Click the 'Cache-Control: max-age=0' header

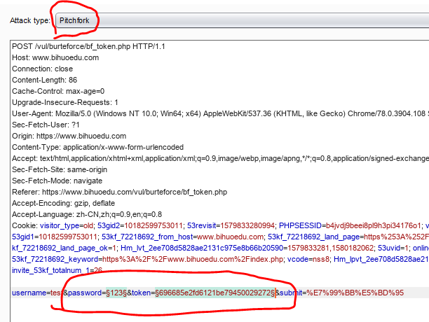[58, 91]
